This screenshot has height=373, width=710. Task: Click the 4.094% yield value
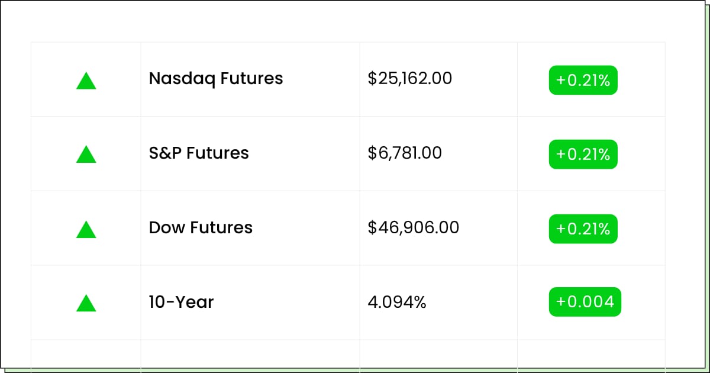tap(397, 302)
